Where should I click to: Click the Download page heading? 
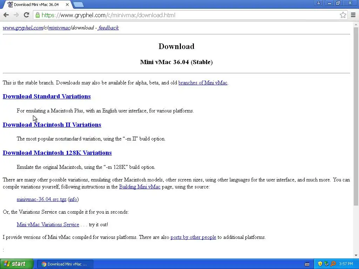click(x=176, y=47)
